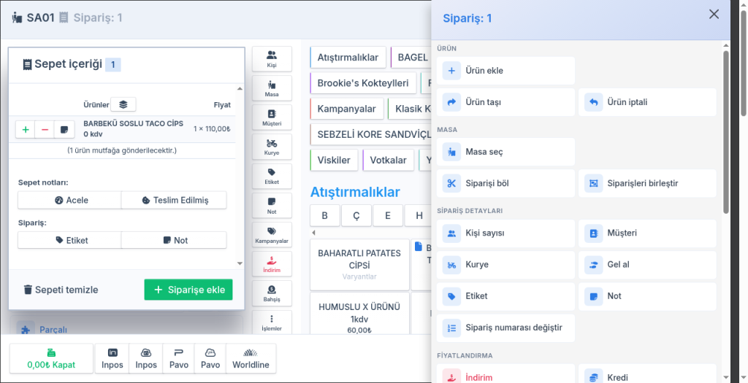Screen dimensions: 748x383
Task: Select the Viskiler category tab
Action: click(334, 160)
